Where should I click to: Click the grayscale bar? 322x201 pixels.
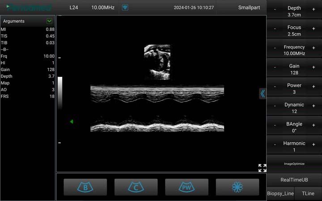60,93
